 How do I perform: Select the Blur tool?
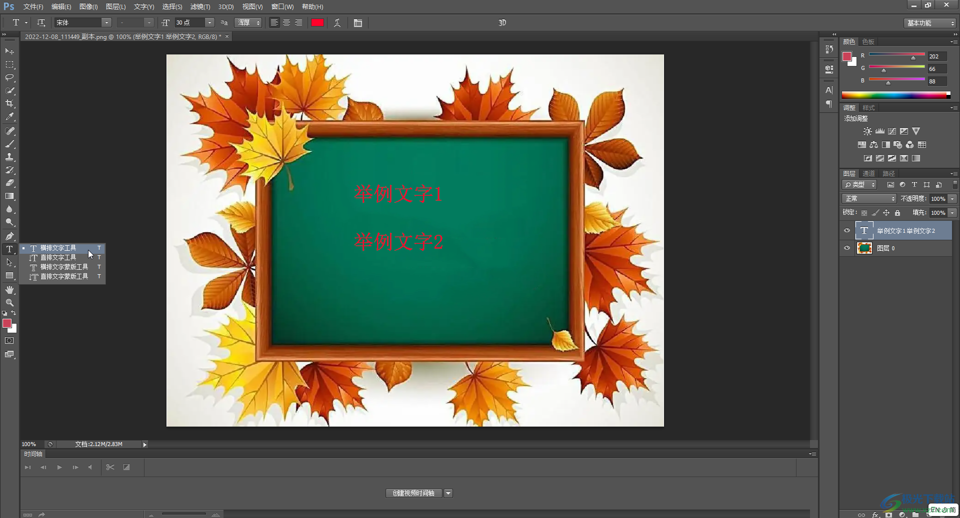9,209
